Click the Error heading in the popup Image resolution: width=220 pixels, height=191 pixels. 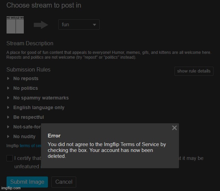point(54,136)
